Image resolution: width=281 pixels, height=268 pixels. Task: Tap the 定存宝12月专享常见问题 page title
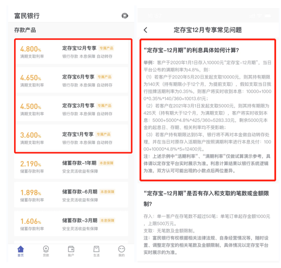(208, 30)
